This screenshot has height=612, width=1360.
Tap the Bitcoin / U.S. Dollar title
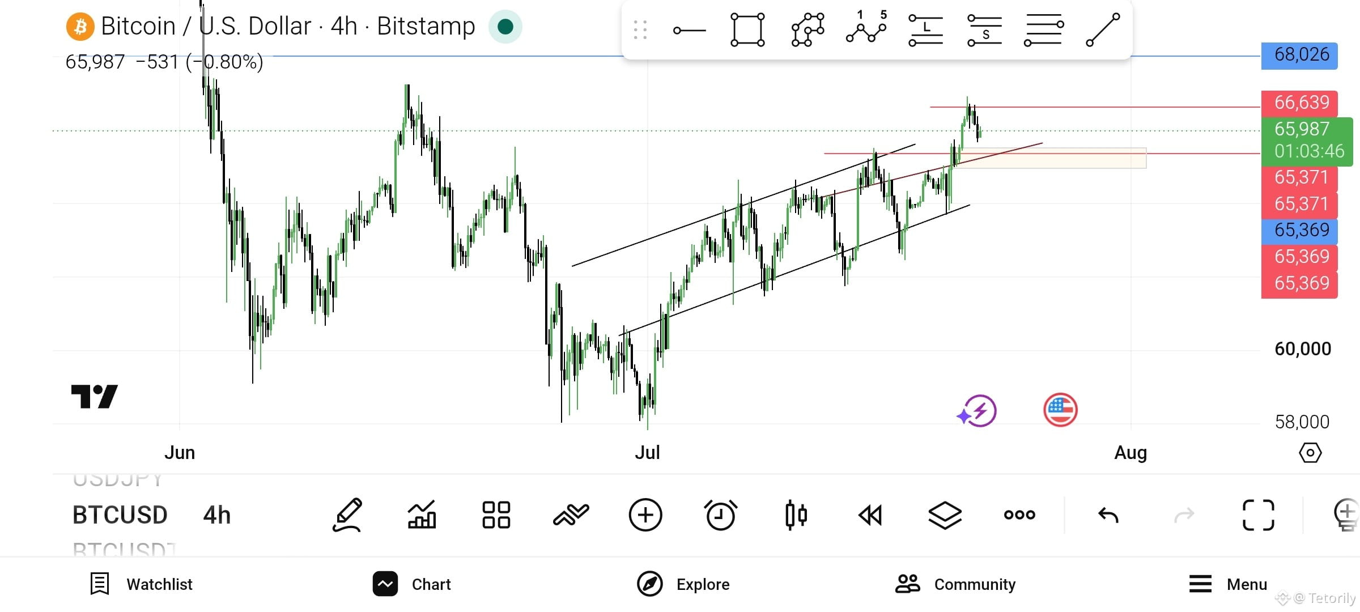click(288, 26)
